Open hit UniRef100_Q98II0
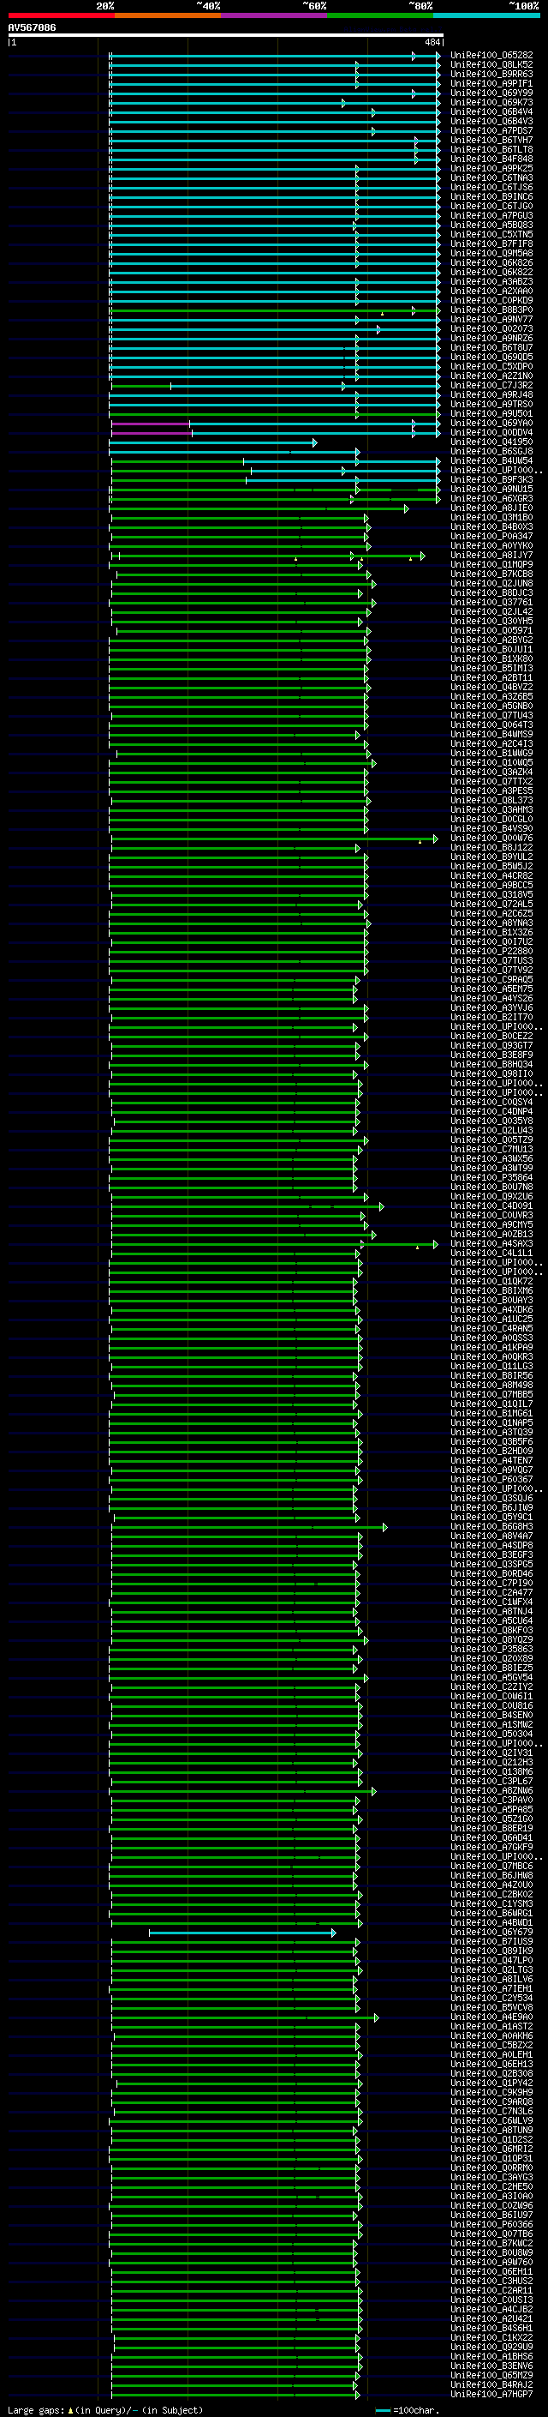Viewport: 548px width, 2417px height. [x=491, y=1073]
